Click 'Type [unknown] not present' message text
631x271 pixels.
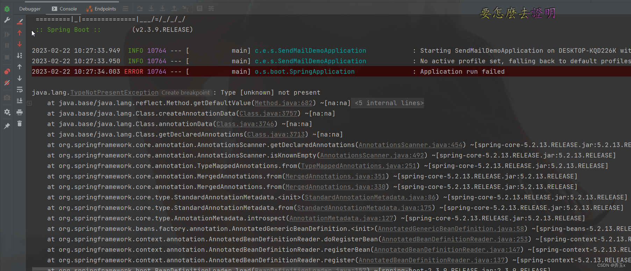click(270, 93)
